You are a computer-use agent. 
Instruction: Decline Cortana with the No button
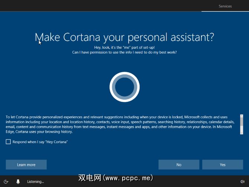click(x=179, y=165)
